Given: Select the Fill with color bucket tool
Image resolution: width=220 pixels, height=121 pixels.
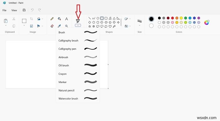Looking at the screenshot, I should click(59, 19).
